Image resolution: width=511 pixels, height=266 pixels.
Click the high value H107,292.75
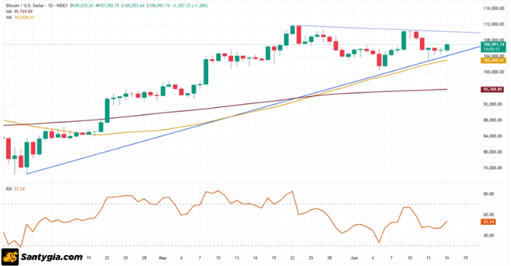click(107, 6)
